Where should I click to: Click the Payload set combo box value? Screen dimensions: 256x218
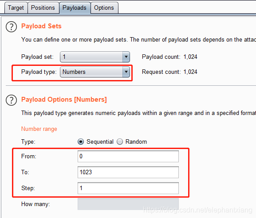[91, 57]
